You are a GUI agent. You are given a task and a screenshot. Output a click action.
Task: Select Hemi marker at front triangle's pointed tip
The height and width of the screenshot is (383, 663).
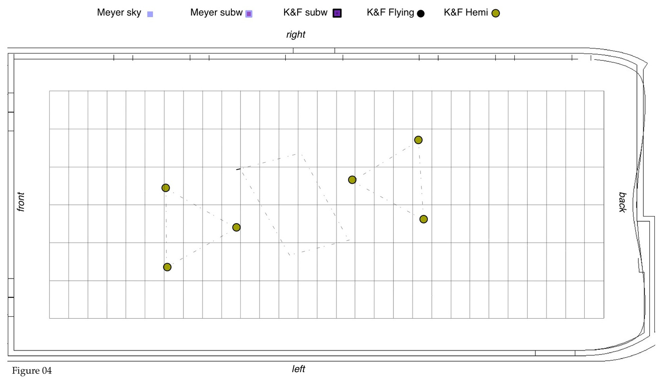coord(236,227)
